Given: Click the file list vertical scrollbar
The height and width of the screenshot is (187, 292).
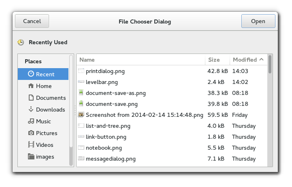Looking at the screenshot, I should 270,65.
